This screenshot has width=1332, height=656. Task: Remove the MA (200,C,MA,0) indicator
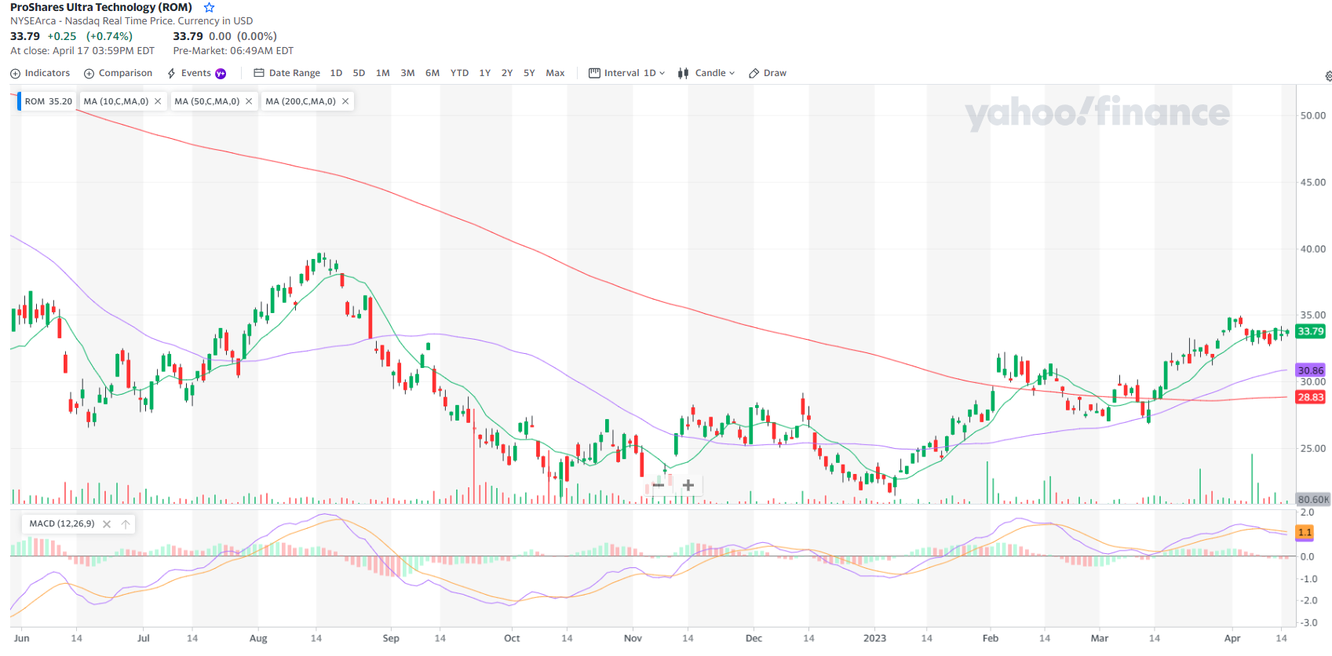coord(345,101)
